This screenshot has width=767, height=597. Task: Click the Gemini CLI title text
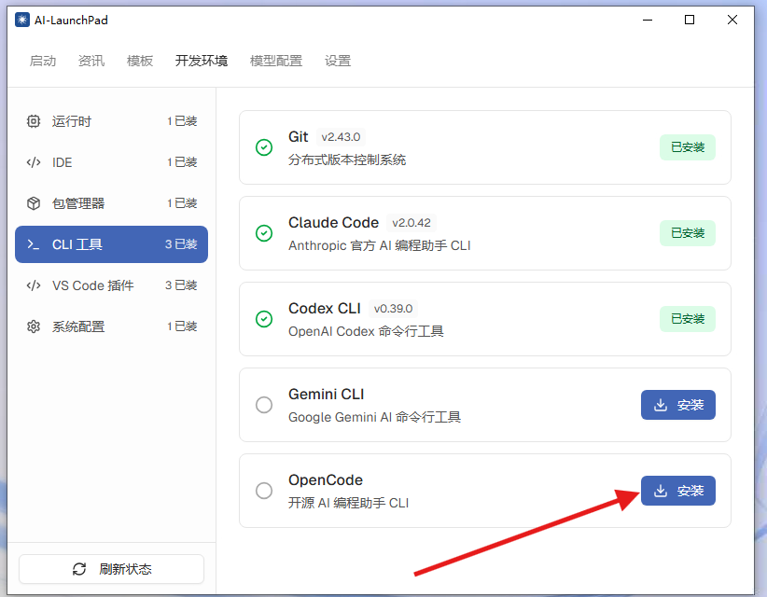pos(327,394)
